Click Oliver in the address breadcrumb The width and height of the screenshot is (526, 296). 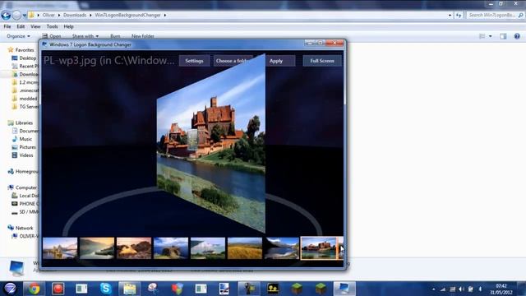48,15
